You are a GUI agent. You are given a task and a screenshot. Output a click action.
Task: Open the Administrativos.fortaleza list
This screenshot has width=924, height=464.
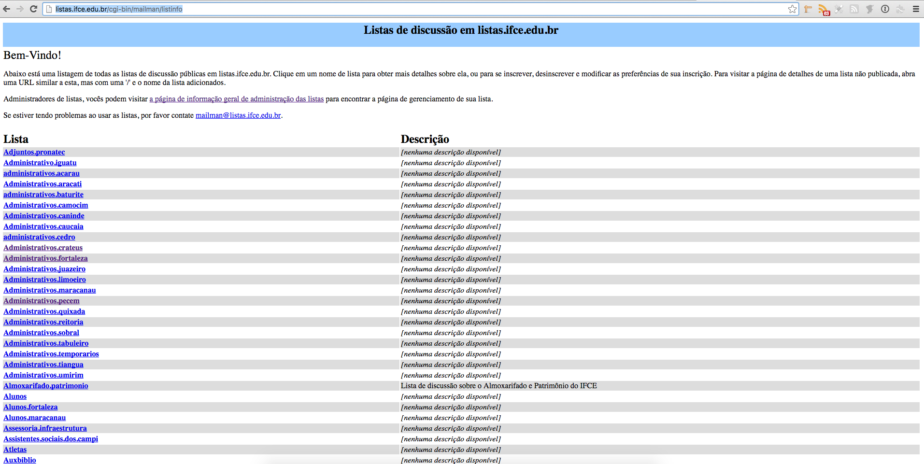(45, 258)
